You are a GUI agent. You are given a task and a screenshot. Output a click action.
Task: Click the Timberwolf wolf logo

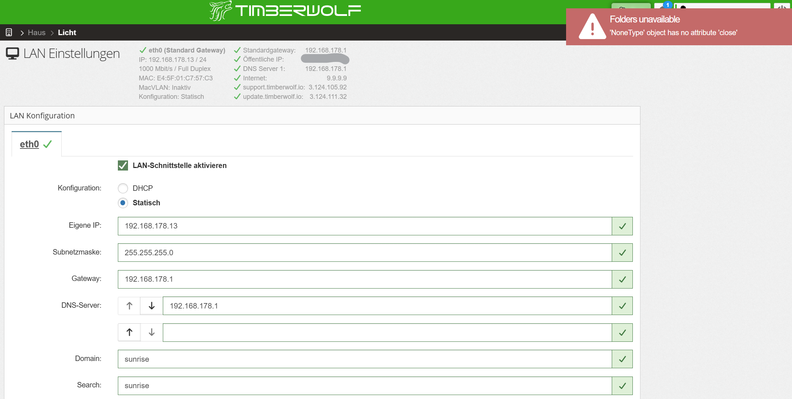[220, 11]
